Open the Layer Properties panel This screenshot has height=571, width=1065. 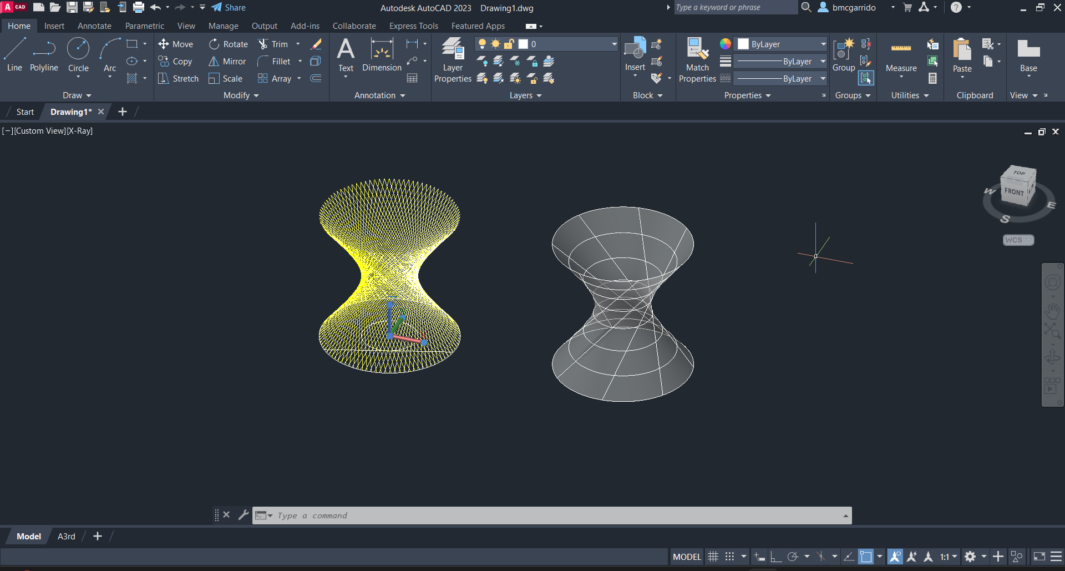point(453,60)
